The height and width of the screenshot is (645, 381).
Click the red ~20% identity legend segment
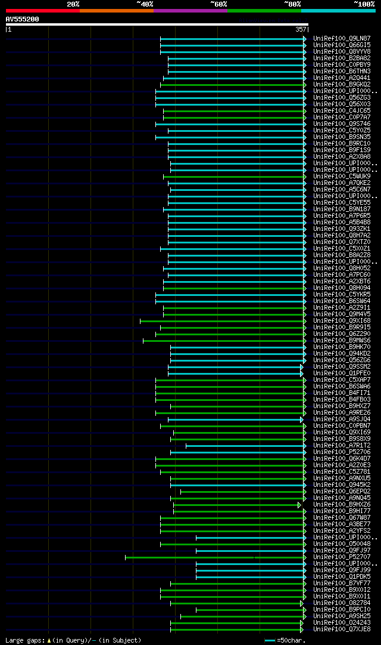pos(43,11)
